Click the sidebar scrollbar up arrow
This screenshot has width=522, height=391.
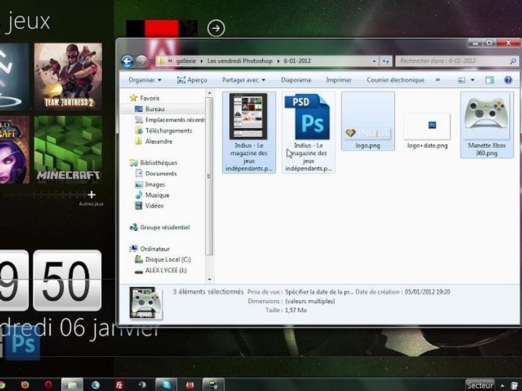pos(209,93)
